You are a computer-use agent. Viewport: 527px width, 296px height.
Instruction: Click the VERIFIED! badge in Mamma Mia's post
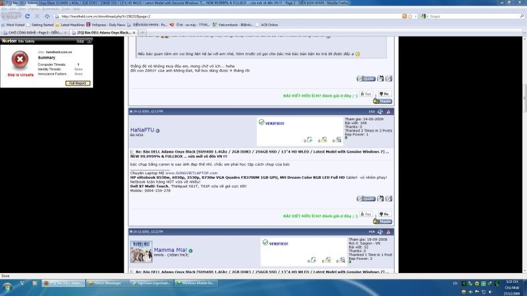[275, 243]
